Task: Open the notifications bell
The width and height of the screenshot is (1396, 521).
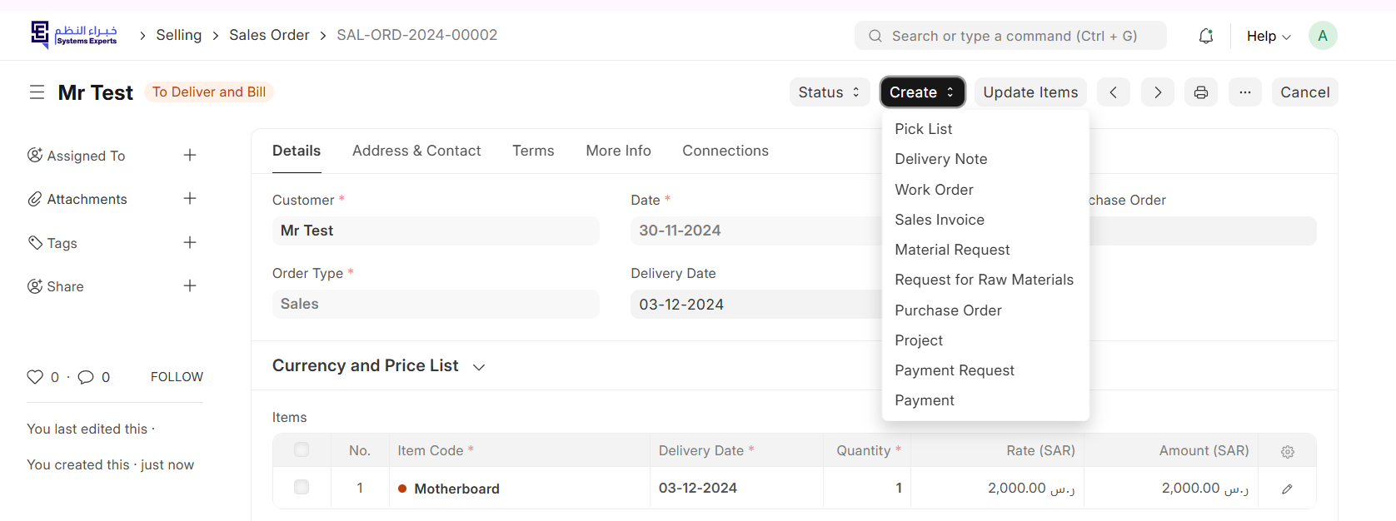Action: (1205, 36)
